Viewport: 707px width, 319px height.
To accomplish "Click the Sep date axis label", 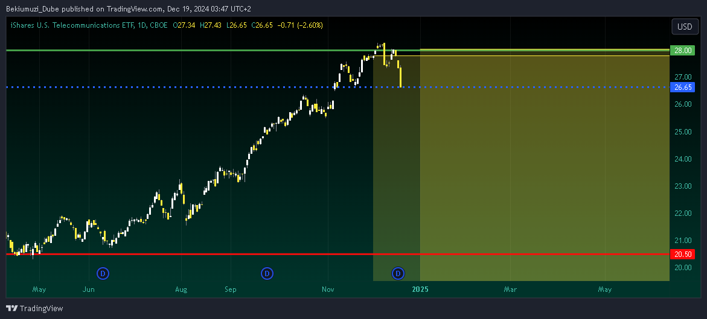I will click(231, 288).
